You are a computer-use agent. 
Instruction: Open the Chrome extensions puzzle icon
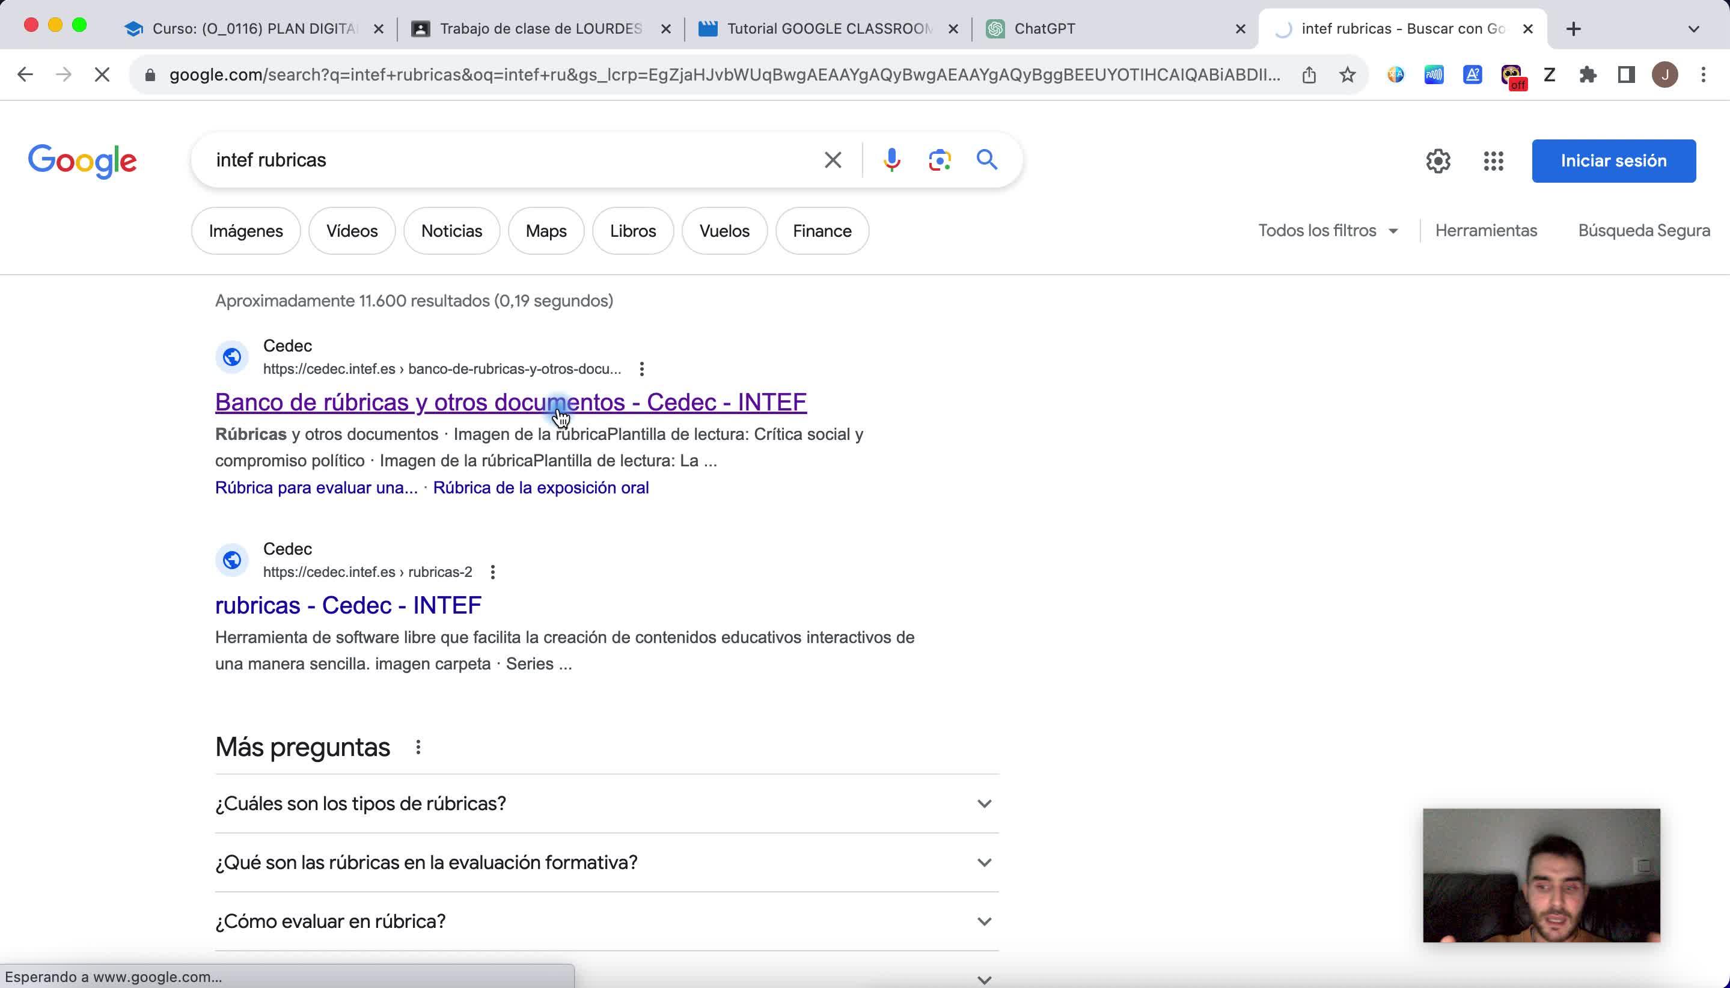[1588, 75]
